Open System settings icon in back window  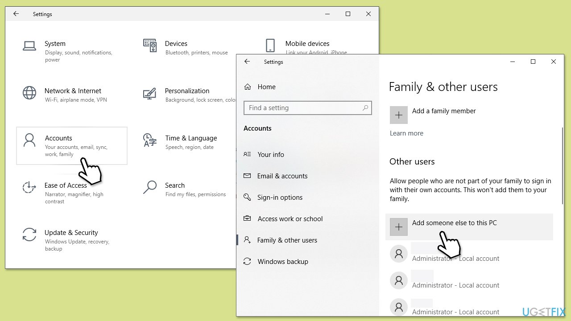[29, 45]
